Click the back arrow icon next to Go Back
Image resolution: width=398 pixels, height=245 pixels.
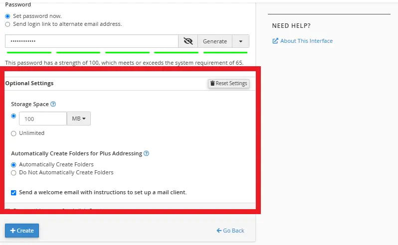(219, 231)
